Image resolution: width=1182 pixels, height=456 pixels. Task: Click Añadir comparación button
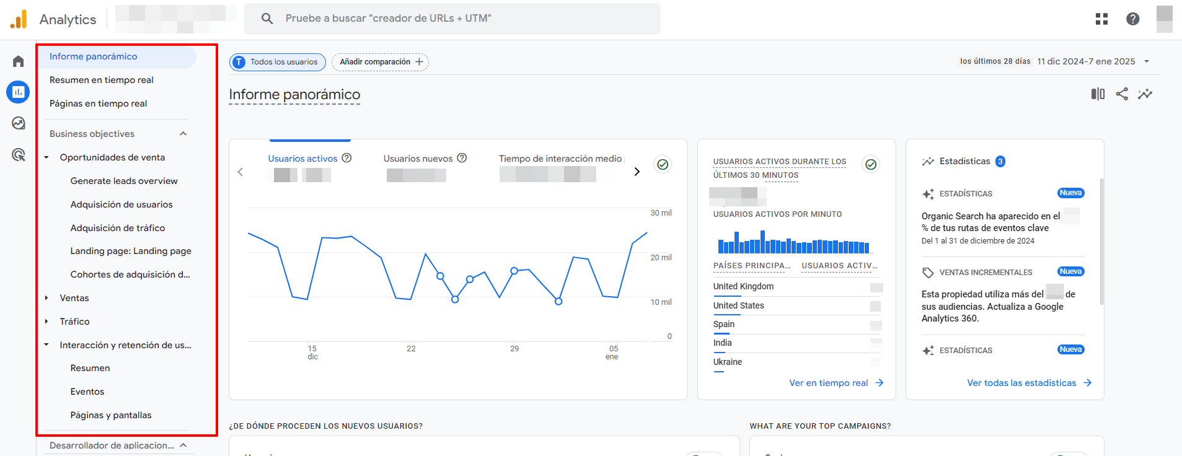point(381,62)
